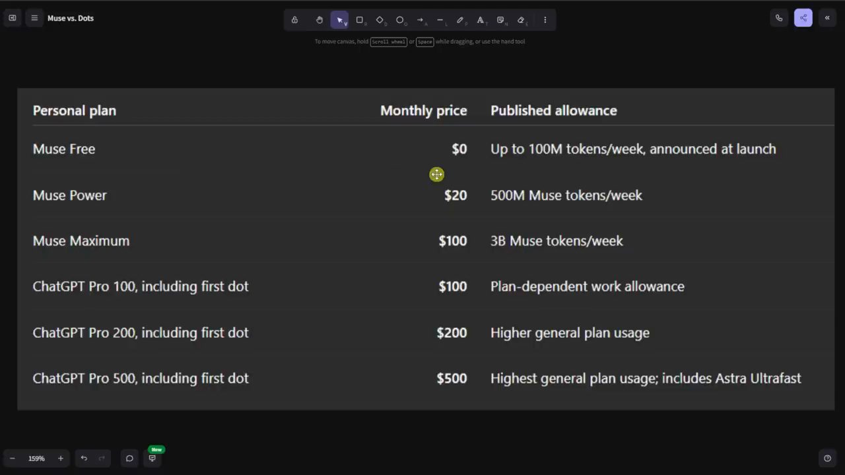845x475 pixels.
Task: Click 'ChatGPT Pro 100, including first dot'
Action: click(141, 286)
